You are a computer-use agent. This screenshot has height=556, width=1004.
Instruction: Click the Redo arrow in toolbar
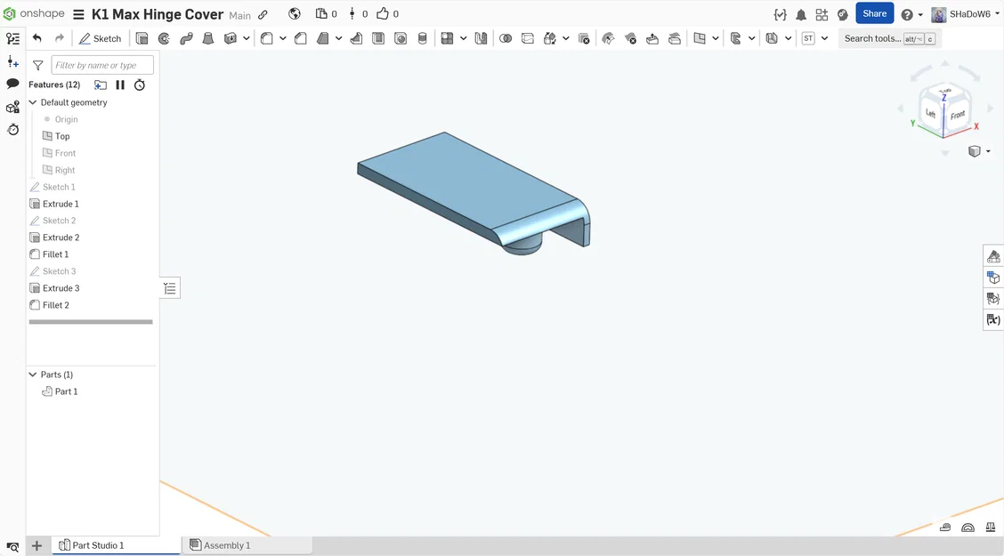(x=60, y=38)
